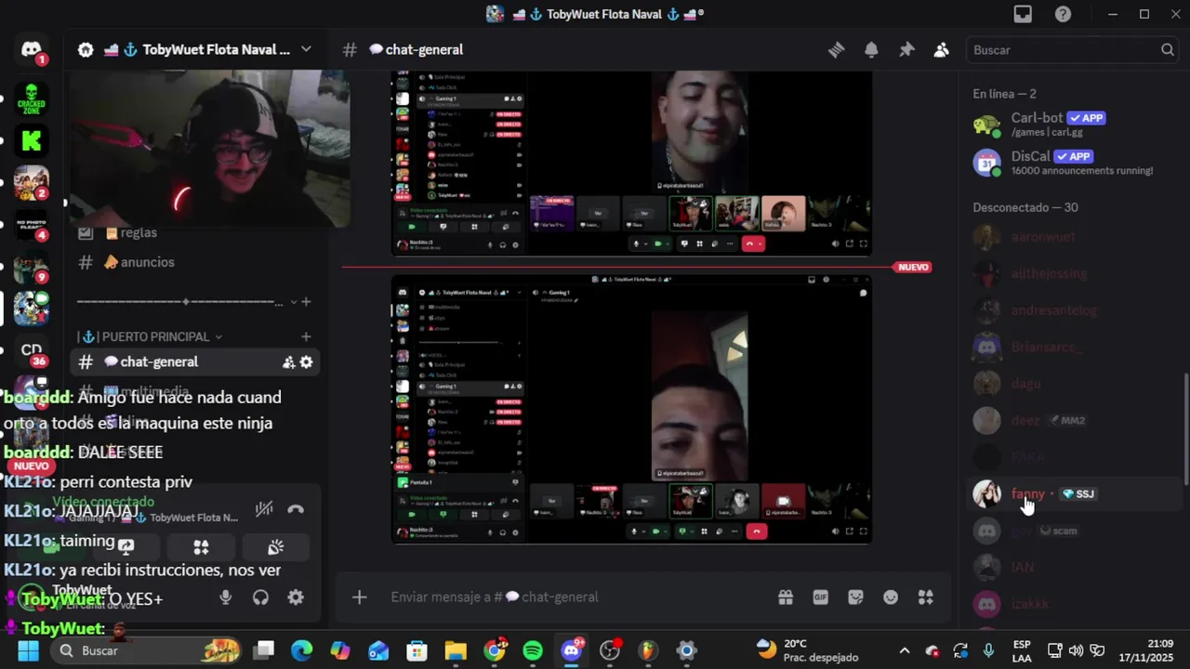Expand the TobyWuet Flota Naval server menu

pos(306,49)
